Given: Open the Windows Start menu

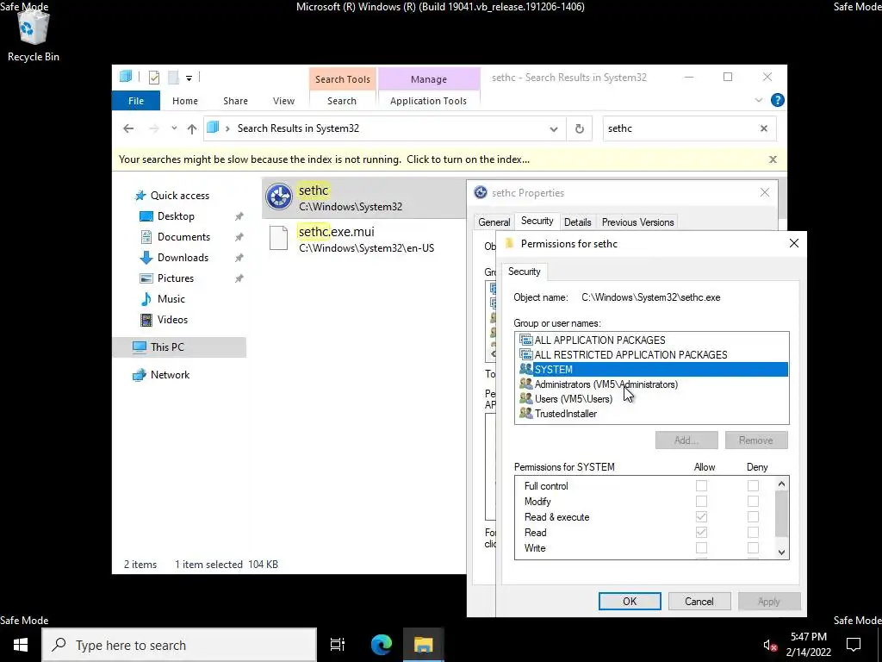Looking at the screenshot, I should (21, 645).
